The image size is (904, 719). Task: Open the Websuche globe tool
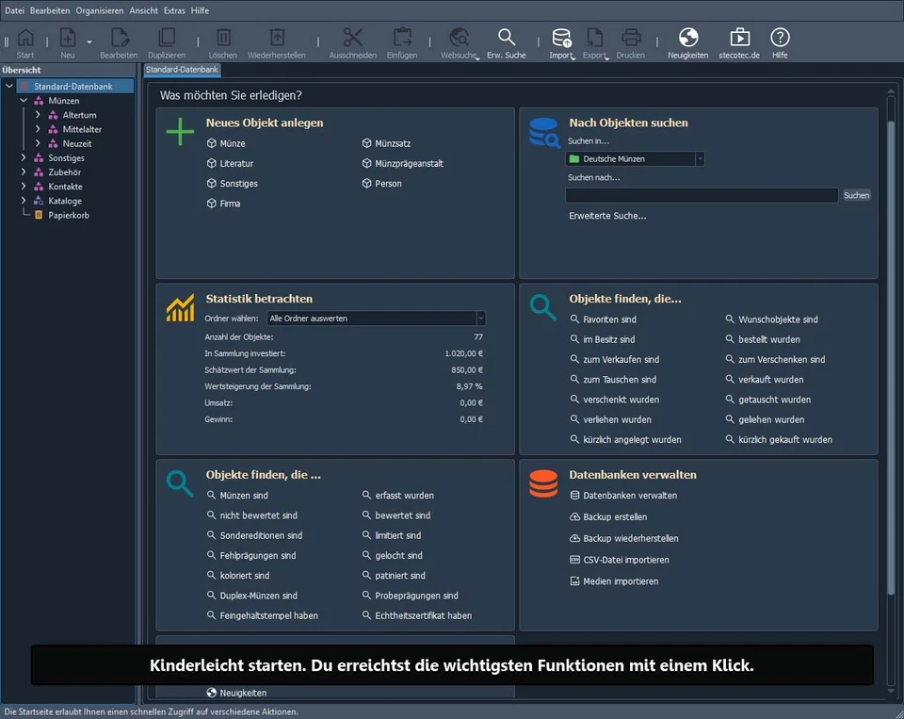(x=459, y=39)
